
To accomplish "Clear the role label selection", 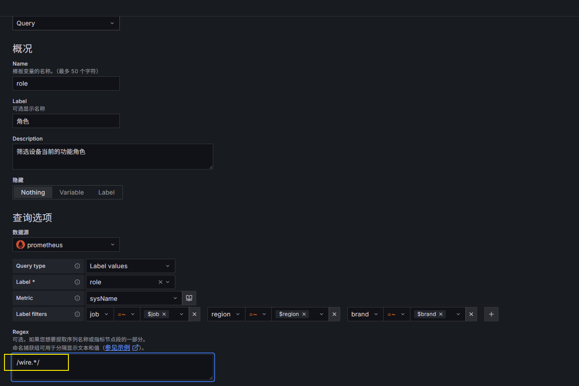I will pos(161,282).
